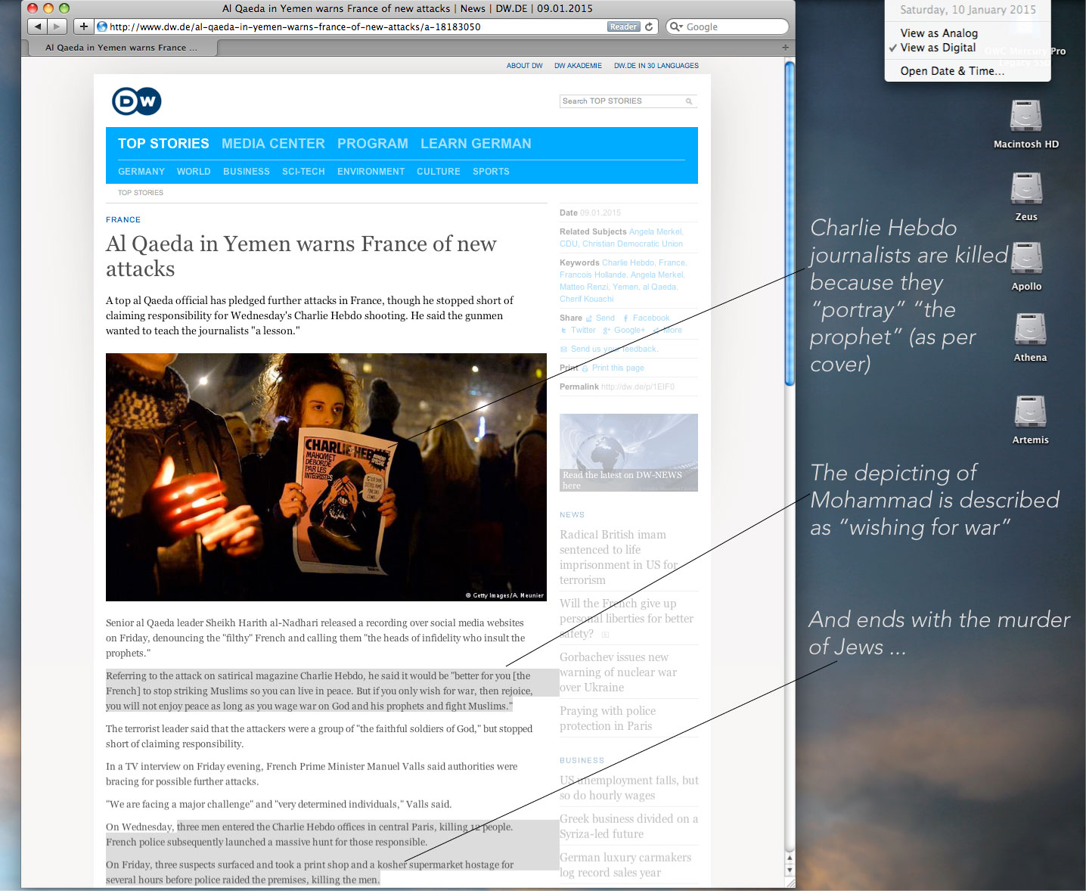Open the DW-NEWS globe banner

point(628,452)
